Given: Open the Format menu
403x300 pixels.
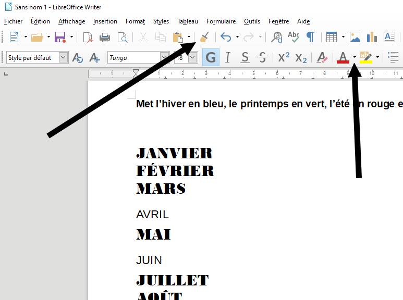Looking at the screenshot, I should coord(135,21).
